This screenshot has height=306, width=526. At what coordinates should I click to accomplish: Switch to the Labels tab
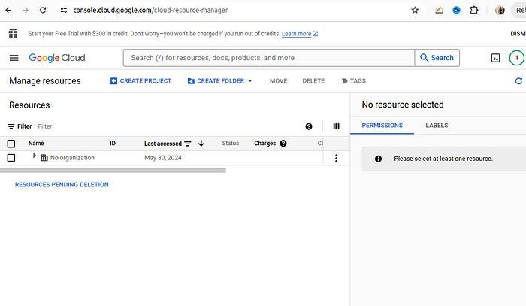pyautogui.click(x=437, y=125)
